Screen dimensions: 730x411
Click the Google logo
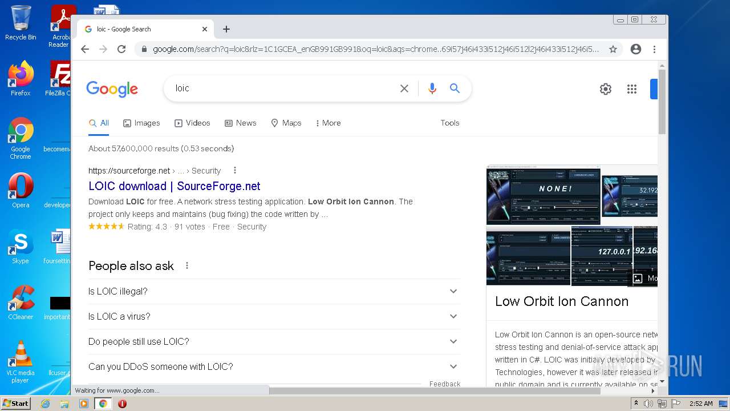[x=112, y=89]
